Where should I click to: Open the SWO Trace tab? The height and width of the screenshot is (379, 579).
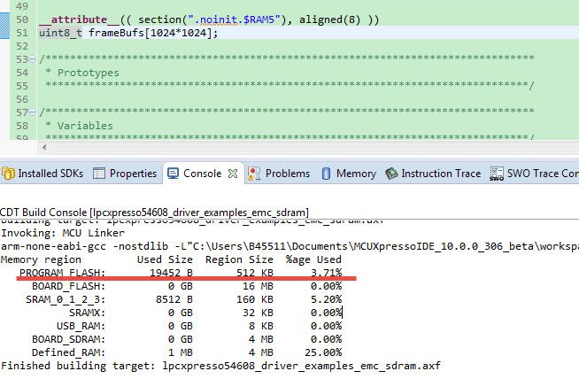535,174
